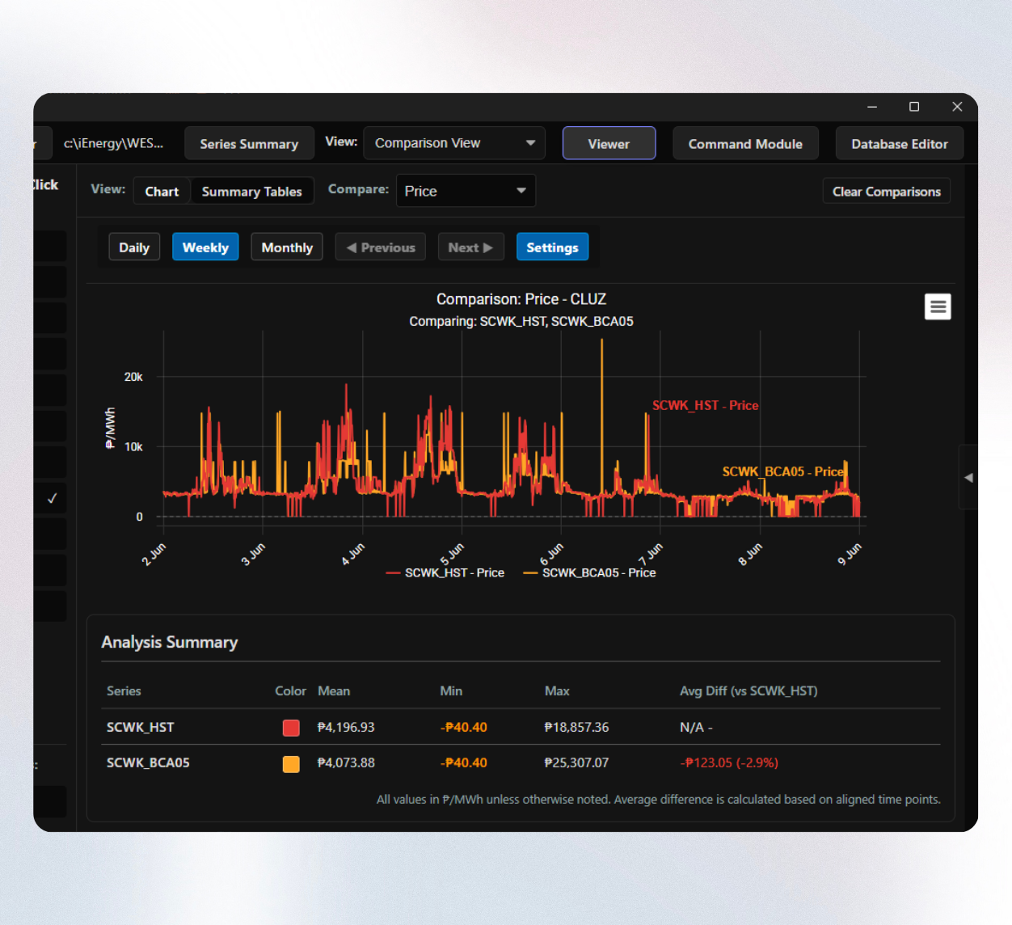The height and width of the screenshot is (925, 1012).
Task: Go to the Previous period
Action: coord(381,247)
